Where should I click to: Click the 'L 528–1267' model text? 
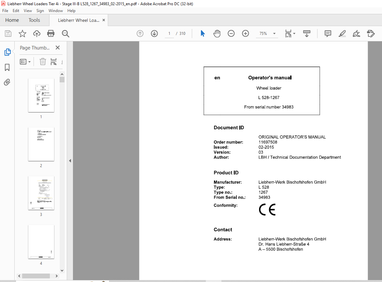269,98
